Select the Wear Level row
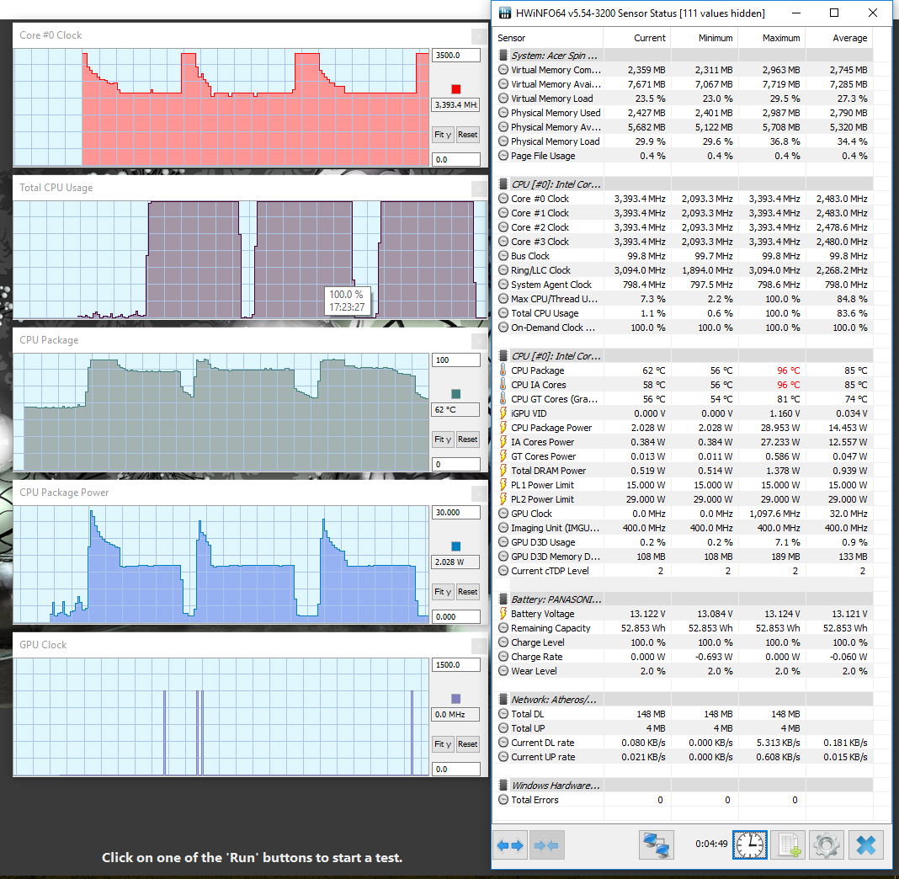 (x=683, y=671)
